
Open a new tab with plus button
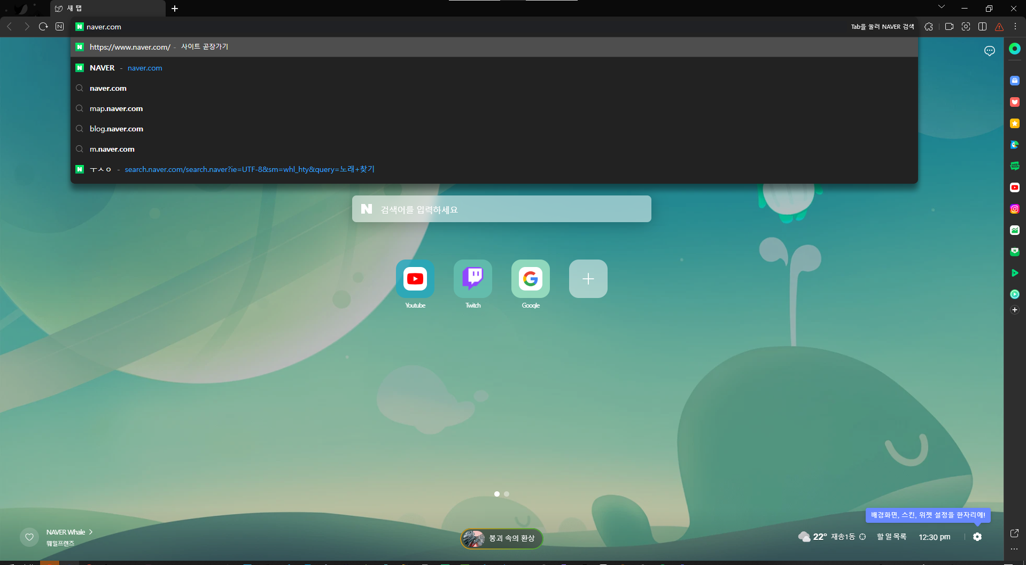(x=175, y=9)
